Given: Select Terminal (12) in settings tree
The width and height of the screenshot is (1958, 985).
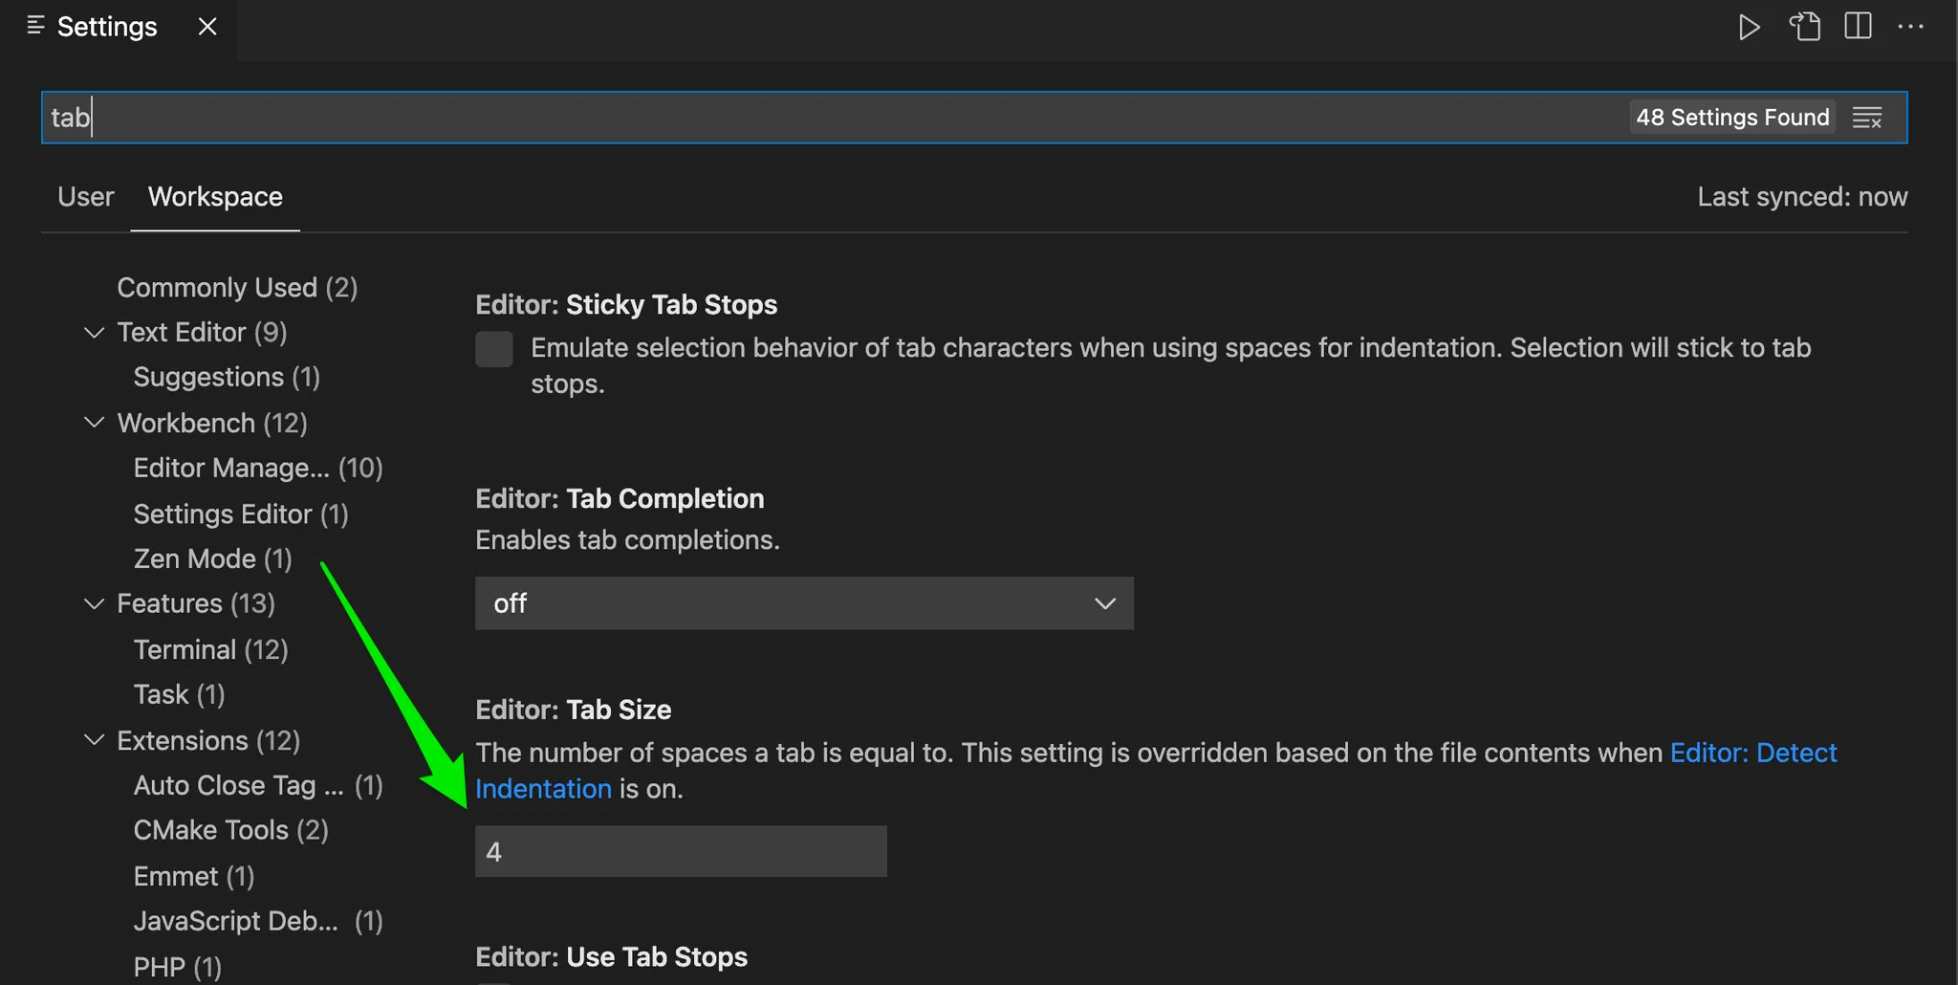Looking at the screenshot, I should 210,650.
